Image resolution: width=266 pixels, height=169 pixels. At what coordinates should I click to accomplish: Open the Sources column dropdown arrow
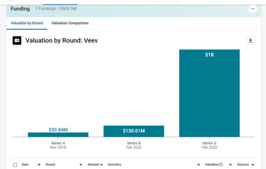pyautogui.click(x=253, y=165)
